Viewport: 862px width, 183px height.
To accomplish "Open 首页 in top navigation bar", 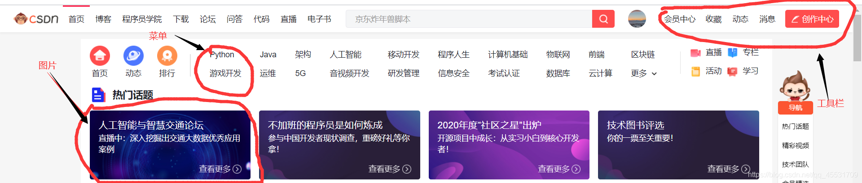I will tap(76, 19).
